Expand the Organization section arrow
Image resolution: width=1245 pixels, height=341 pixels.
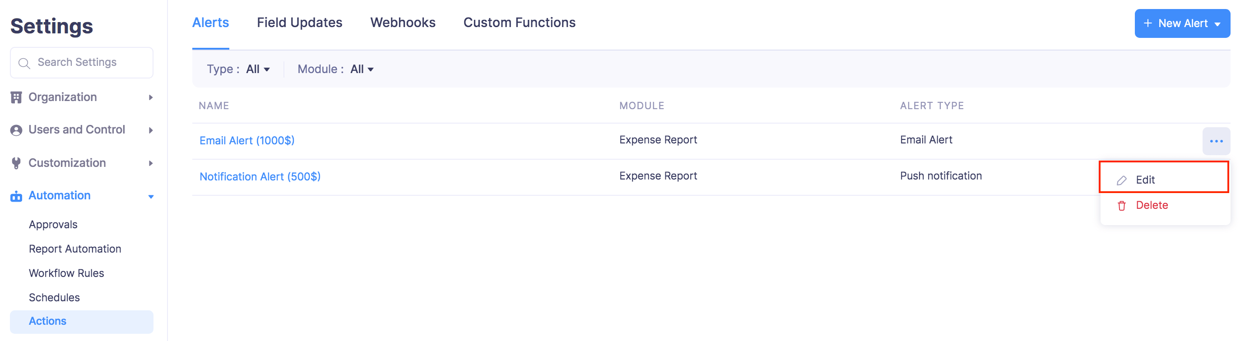pos(151,97)
